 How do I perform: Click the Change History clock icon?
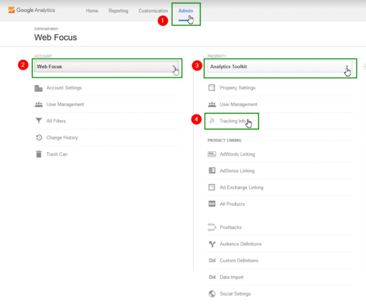39,138
